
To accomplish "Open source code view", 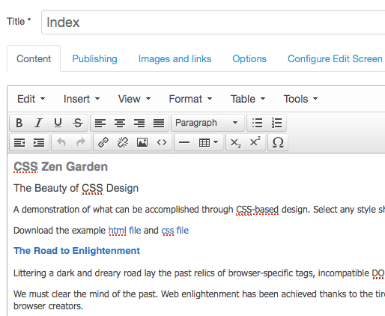I will click(162, 142).
